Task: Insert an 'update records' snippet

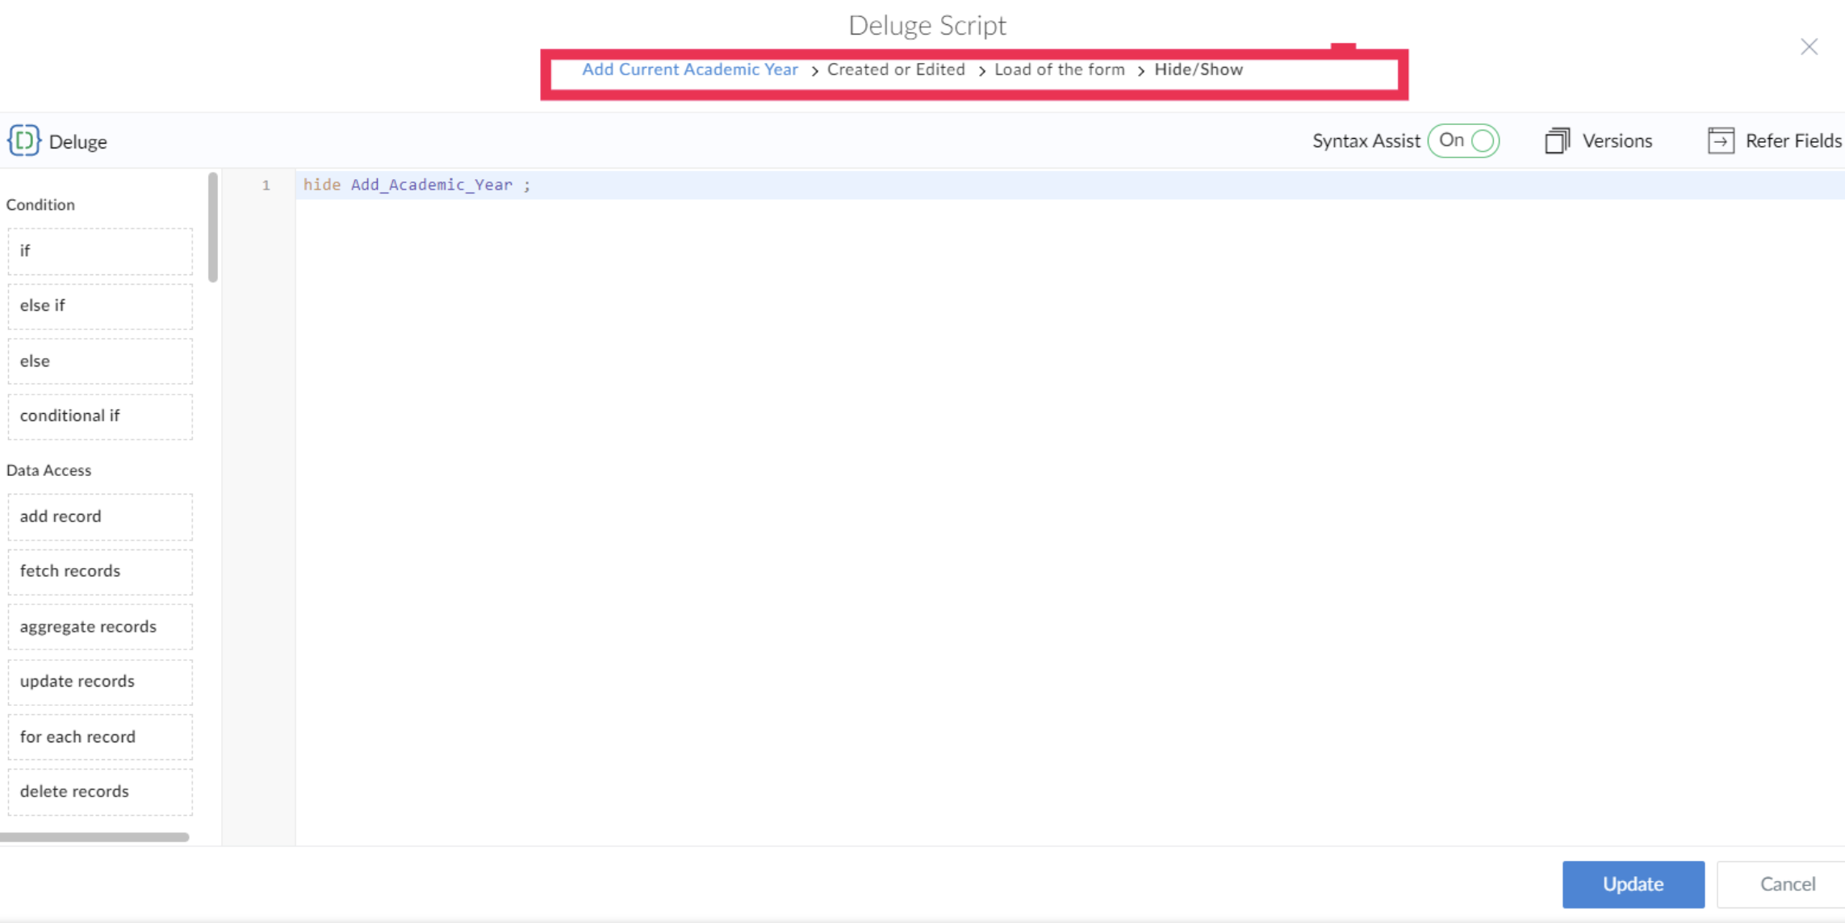Action: pos(99,681)
